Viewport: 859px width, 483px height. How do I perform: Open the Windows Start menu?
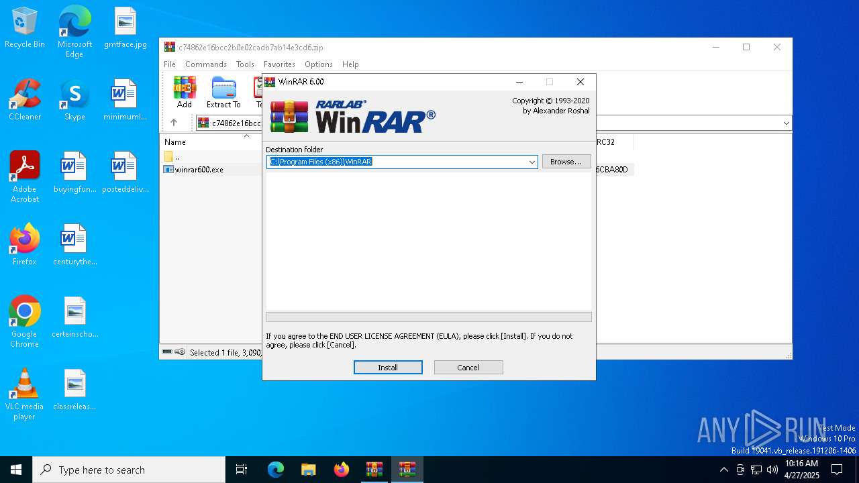pos(16,470)
